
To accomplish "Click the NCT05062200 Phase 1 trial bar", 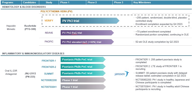I will 83,80.
